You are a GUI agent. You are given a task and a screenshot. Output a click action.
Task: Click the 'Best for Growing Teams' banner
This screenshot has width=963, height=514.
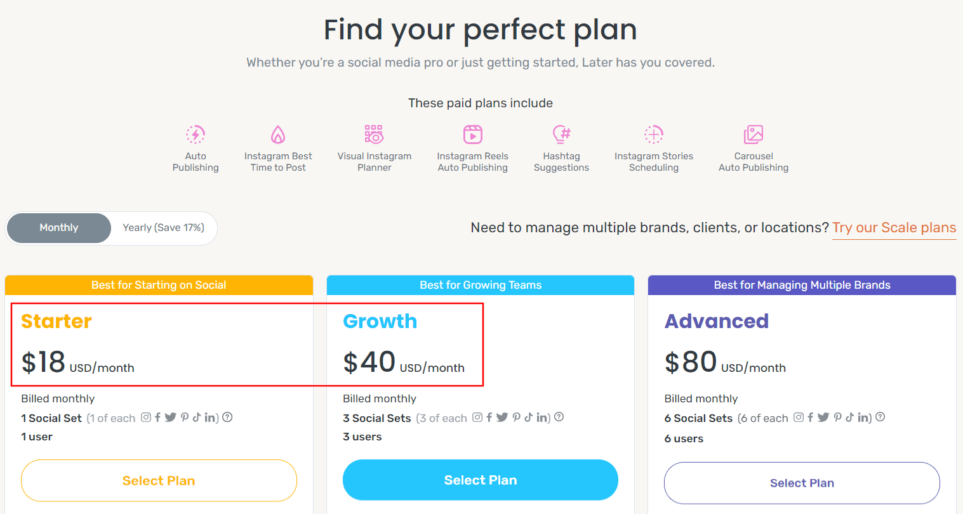click(481, 285)
